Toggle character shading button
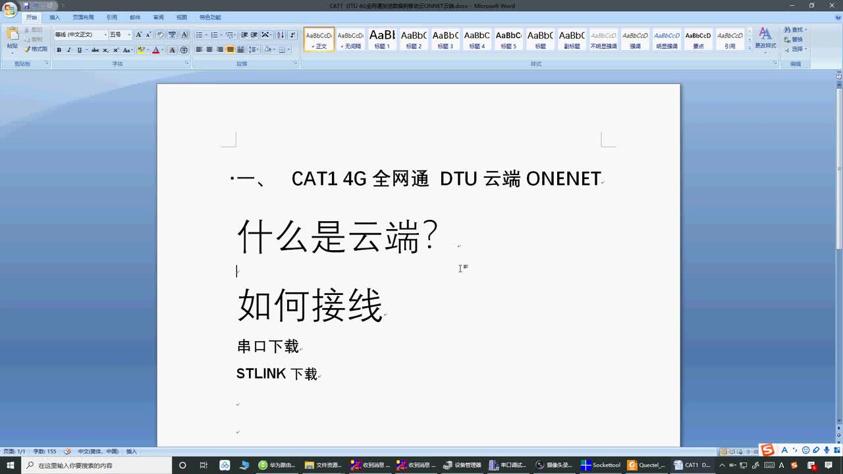 coord(173,50)
